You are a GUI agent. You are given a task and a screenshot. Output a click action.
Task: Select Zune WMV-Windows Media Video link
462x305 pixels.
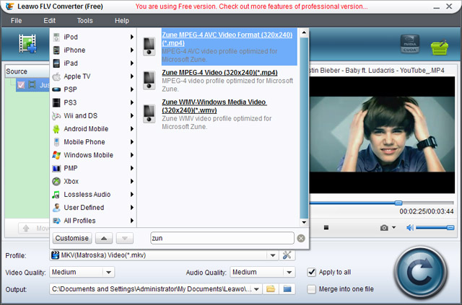(214, 106)
